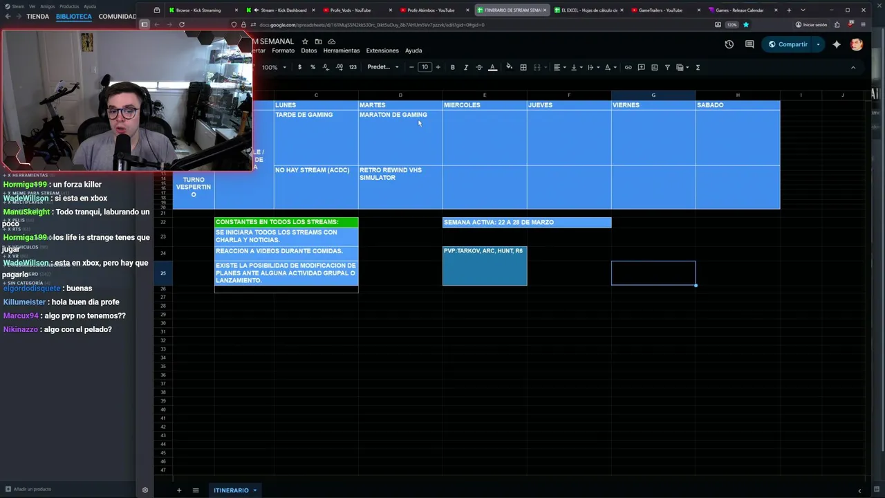Select the RETRO REWIND VHS SIMULATOR cell

click(x=400, y=187)
